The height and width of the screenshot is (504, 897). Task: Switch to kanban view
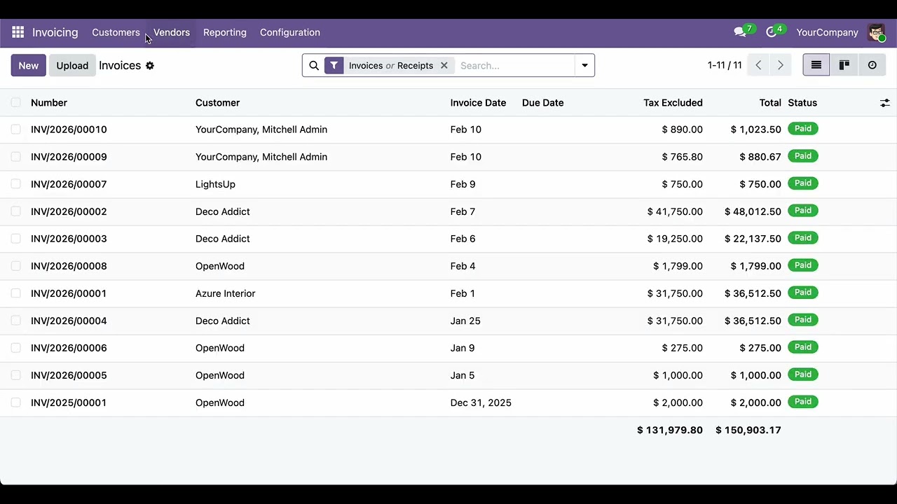click(844, 65)
